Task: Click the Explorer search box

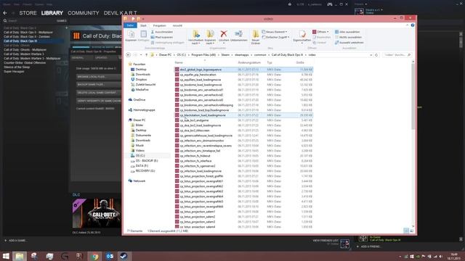Action: tap(397, 55)
